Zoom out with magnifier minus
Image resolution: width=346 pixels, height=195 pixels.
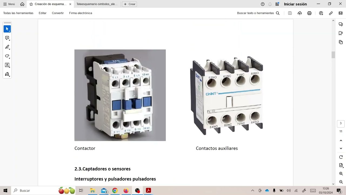[341, 182]
